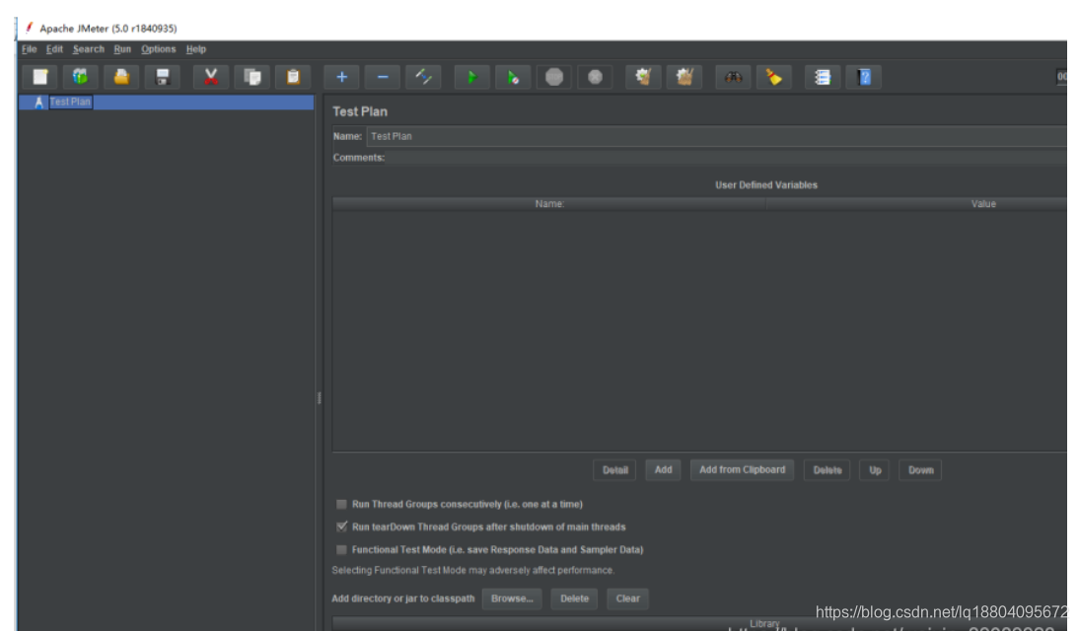Open the Options menu
This screenshot has width=1079, height=631.
click(158, 49)
